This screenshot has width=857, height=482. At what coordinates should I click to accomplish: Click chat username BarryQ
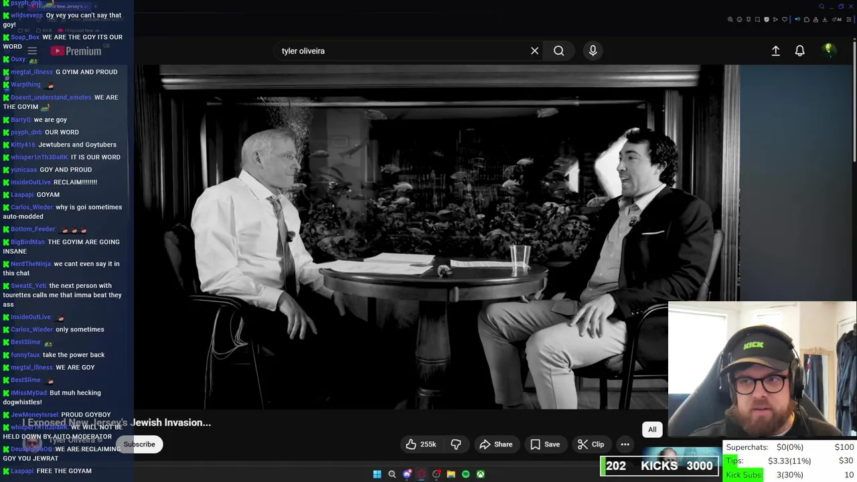pyautogui.click(x=21, y=120)
